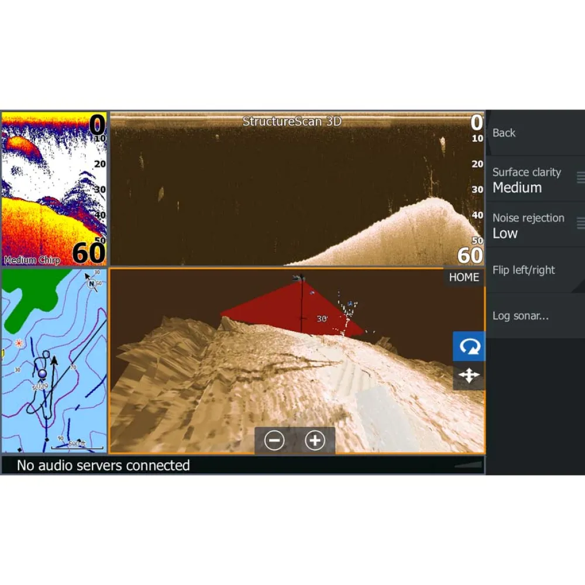This screenshot has width=585, height=585.
Task: Open Log sonar... menu entry
Action: click(x=521, y=316)
